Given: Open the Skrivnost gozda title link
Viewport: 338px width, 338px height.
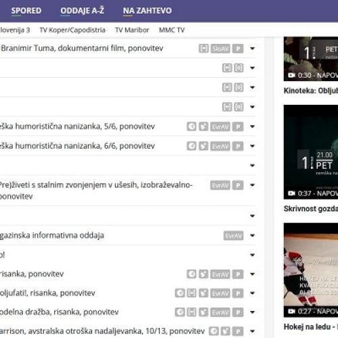Looking at the screenshot, I should [311, 209].
